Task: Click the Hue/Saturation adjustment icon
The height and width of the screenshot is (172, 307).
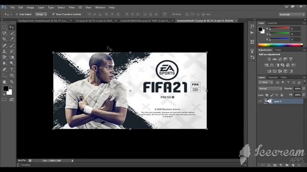Action: click(267, 65)
